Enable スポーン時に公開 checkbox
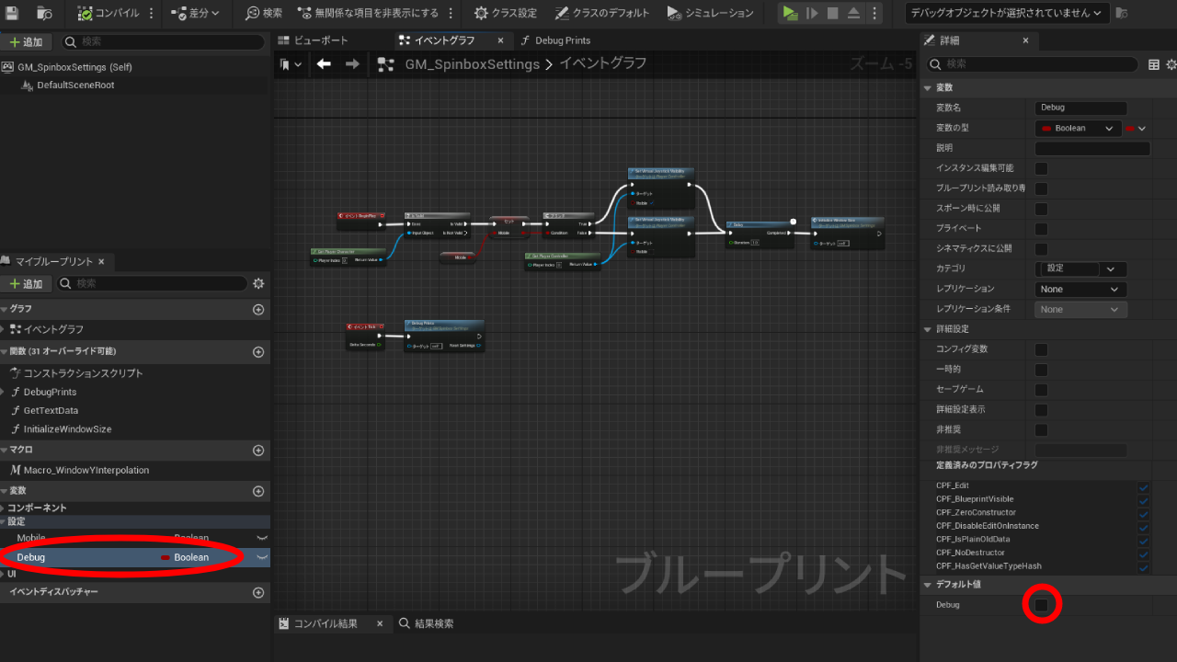This screenshot has width=1177, height=662. pyautogui.click(x=1041, y=209)
